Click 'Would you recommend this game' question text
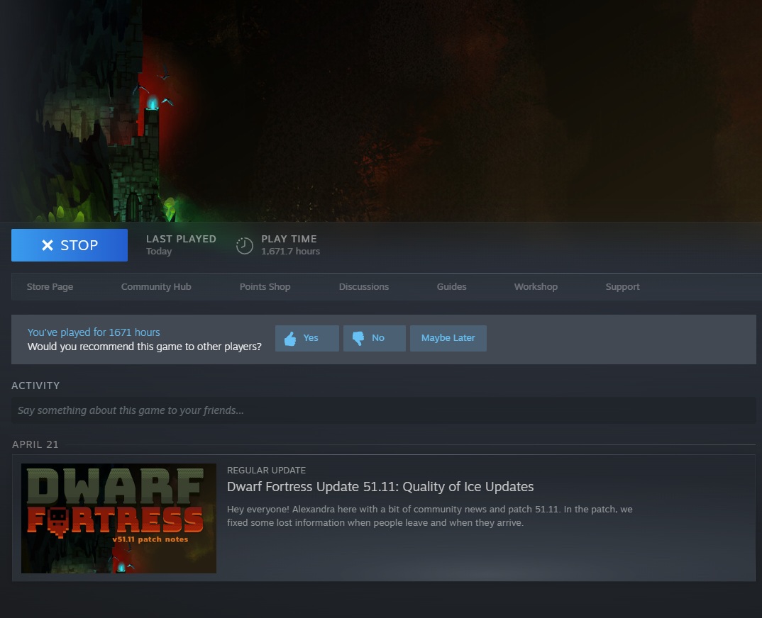762x618 pixels. point(144,347)
